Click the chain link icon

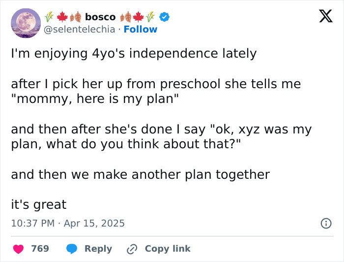click(x=132, y=249)
